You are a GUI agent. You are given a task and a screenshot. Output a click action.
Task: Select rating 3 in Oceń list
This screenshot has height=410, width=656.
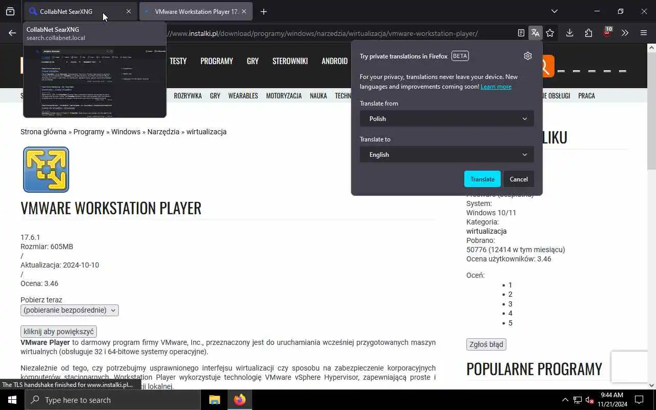510,304
